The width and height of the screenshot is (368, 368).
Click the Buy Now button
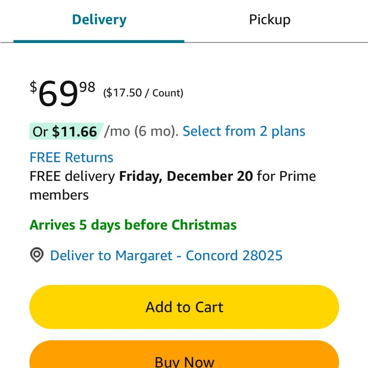(x=184, y=354)
